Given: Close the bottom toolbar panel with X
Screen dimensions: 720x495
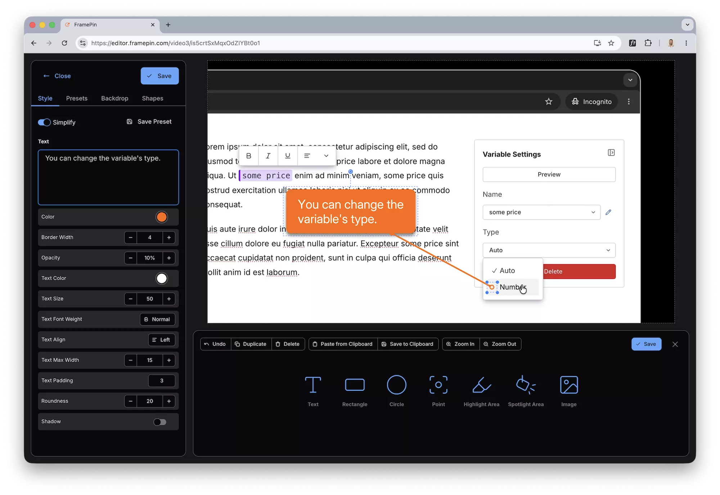Looking at the screenshot, I should point(675,344).
